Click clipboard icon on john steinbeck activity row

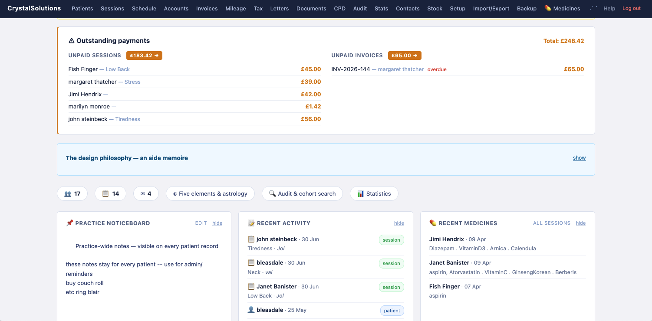tap(251, 239)
